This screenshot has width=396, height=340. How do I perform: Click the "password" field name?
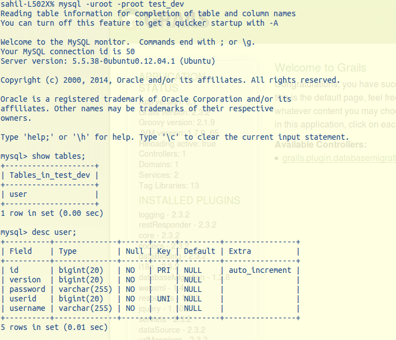click(x=27, y=289)
